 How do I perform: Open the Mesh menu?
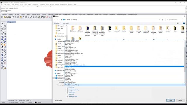pos(30,5)
